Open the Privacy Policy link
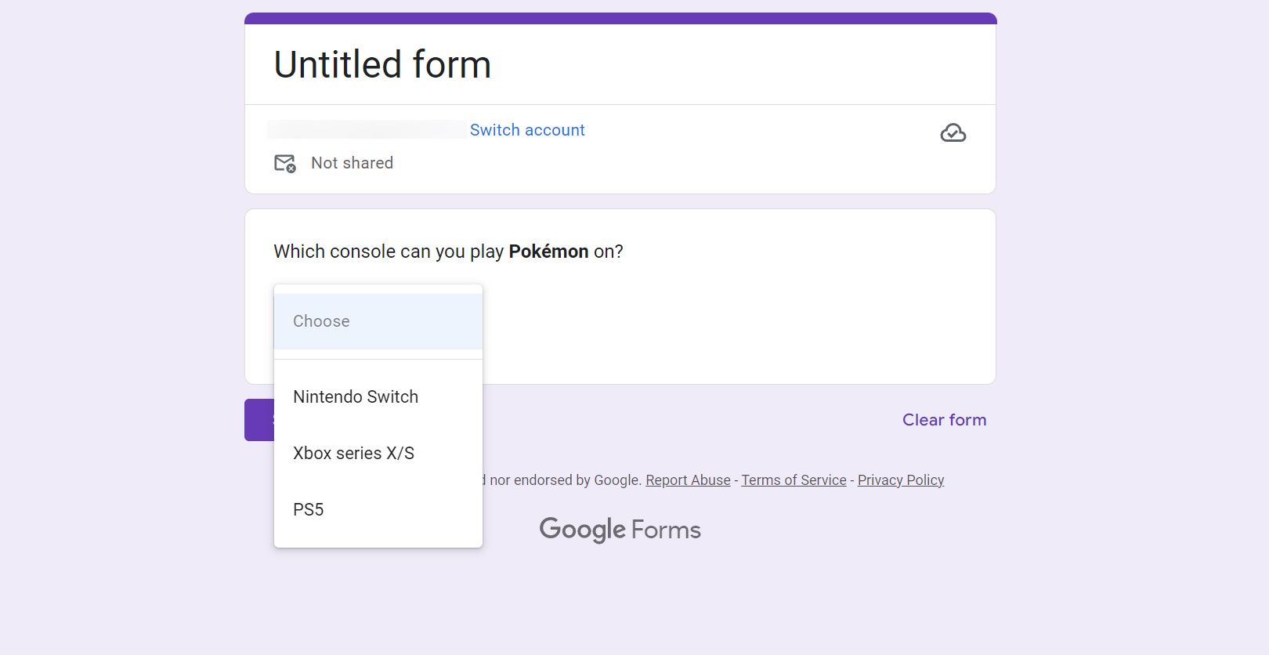Image resolution: width=1269 pixels, height=655 pixels. [901, 480]
